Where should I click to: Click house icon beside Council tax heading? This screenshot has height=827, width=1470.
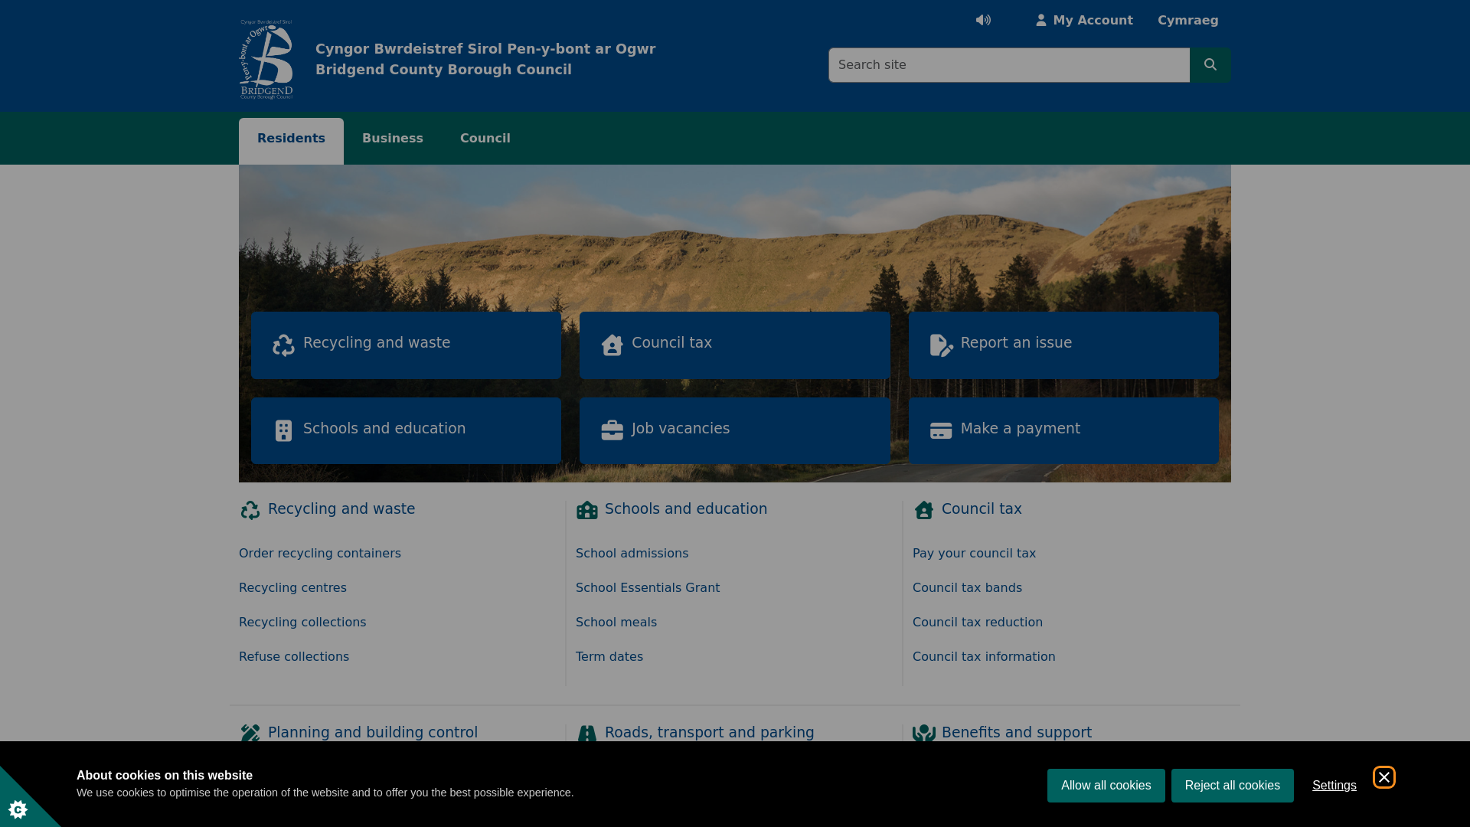click(x=924, y=510)
